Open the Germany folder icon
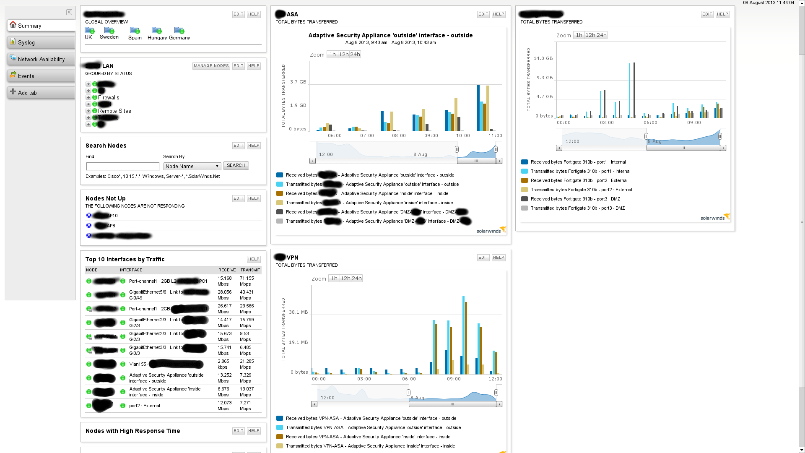Viewport: 805px width, 453px height. pyautogui.click(x=179, y=30)
